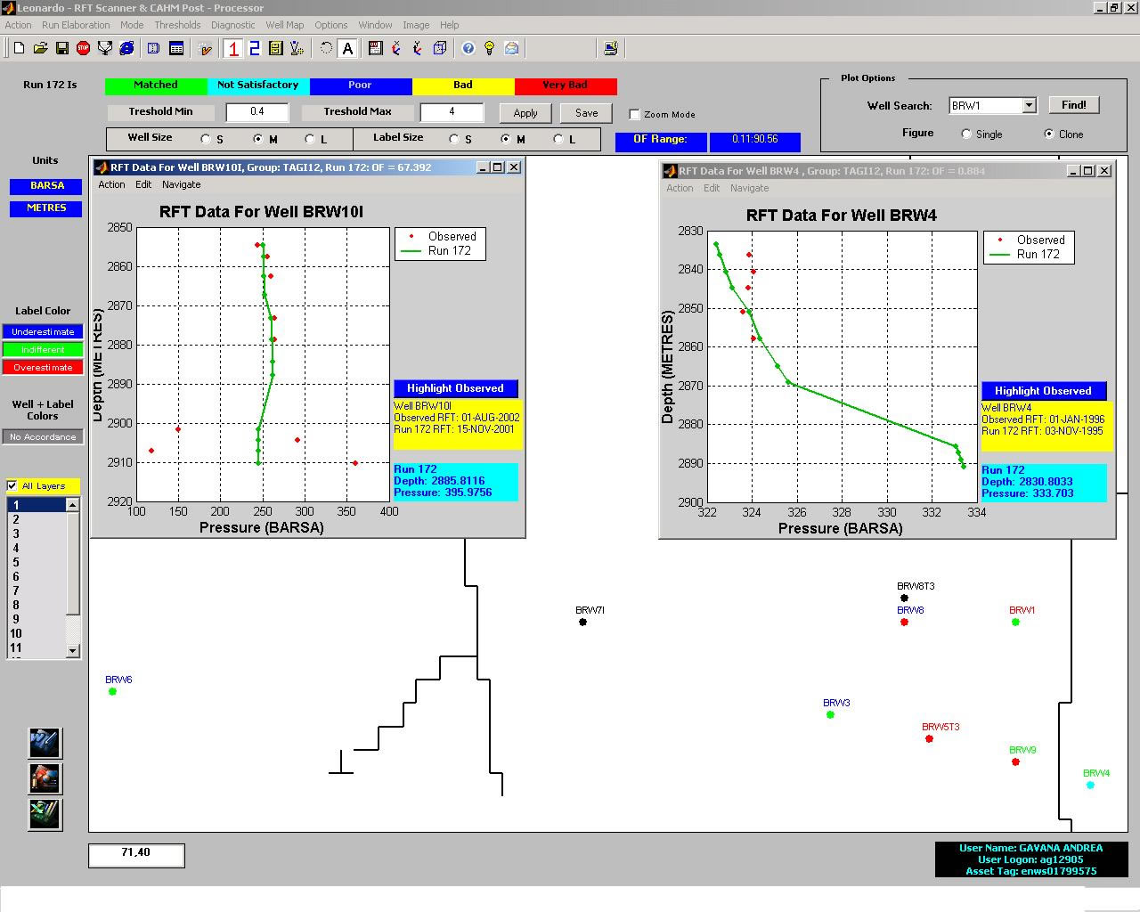Select Well Size L radio button

tap(309, 139)
